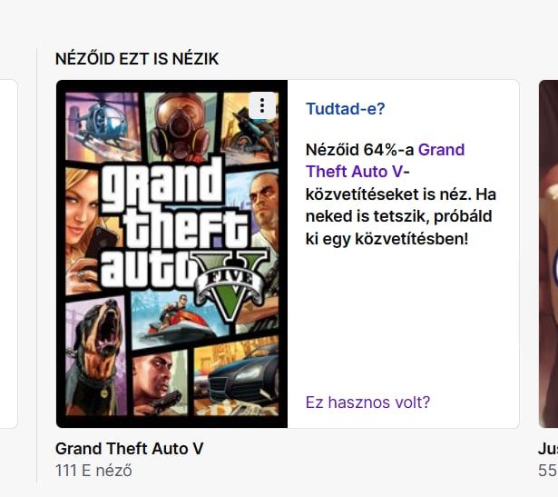Click the "próbáld ki egy közvetítésben!" text
Image resolution: width=558 pixels, height=497 pixels.
pyautogui.click(x=398, y=227)
